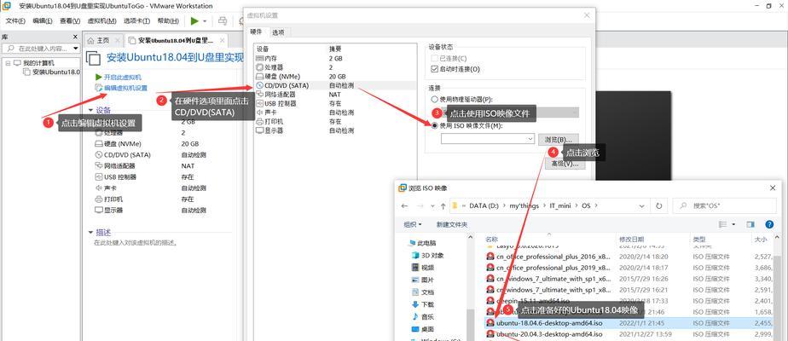Open 编辑(E) menu
The image size is (788, 341).
point(43,21)
